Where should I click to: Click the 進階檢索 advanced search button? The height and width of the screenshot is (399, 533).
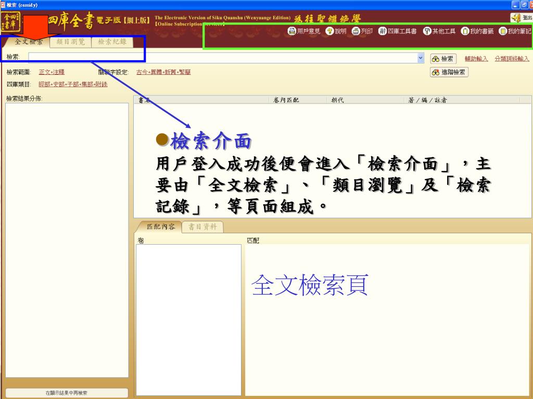click(x=449, y=72)
